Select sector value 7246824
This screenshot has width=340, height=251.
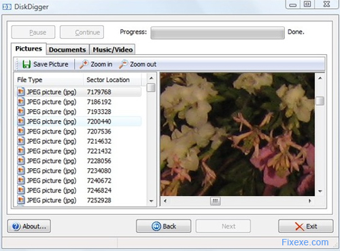tap(99, 191)
